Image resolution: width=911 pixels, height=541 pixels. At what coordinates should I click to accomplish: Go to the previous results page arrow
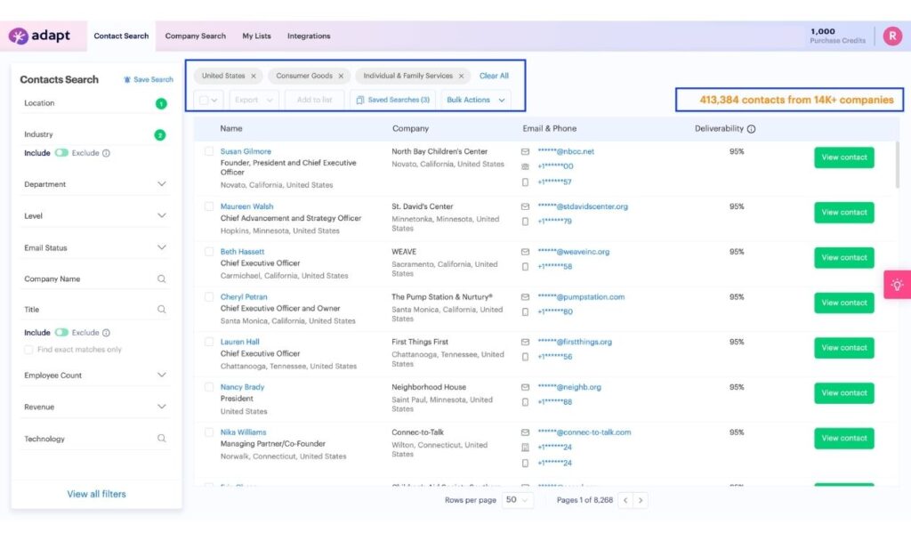625,500
